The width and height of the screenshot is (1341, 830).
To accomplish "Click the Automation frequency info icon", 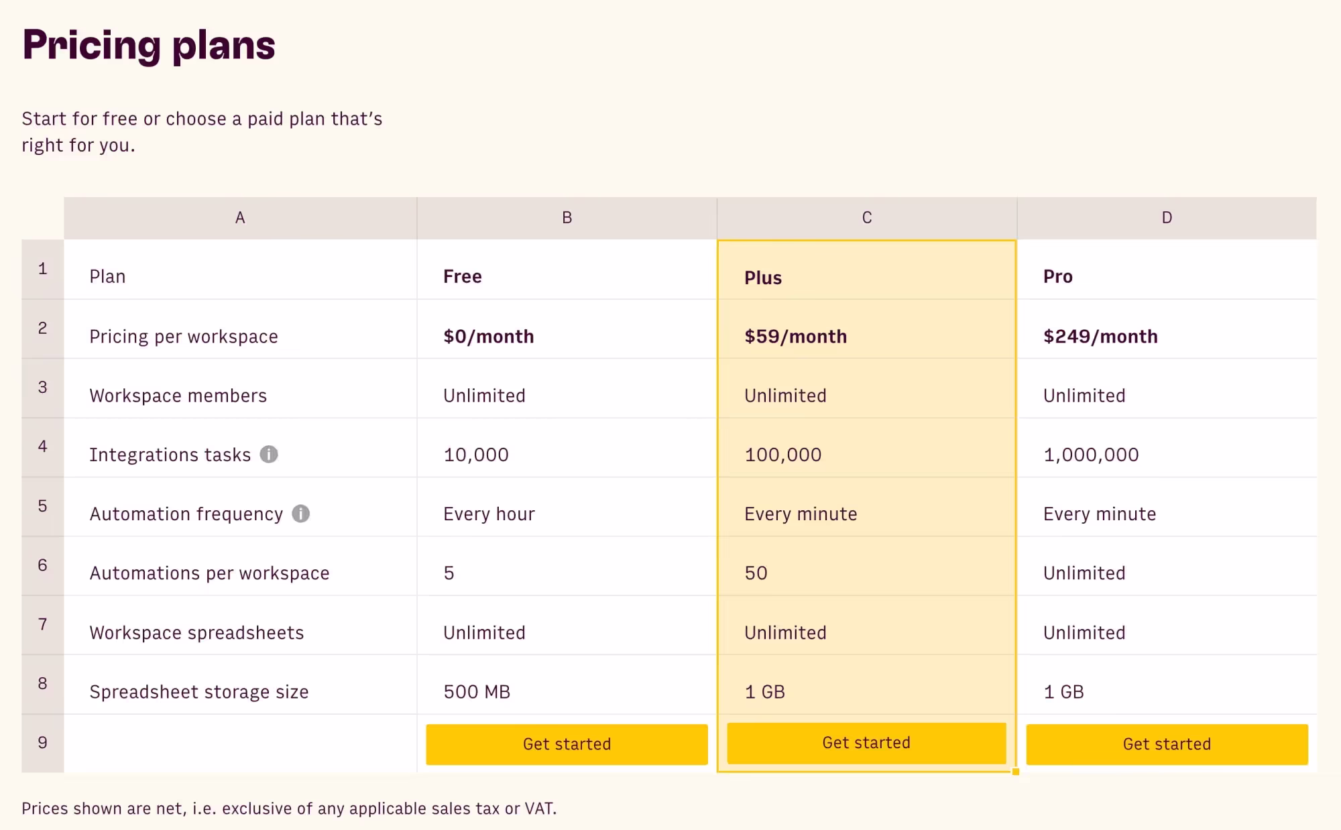I will point(301,514).
